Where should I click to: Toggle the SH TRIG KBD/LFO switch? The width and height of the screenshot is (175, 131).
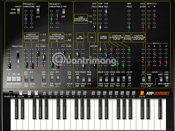tap(89, 79)
